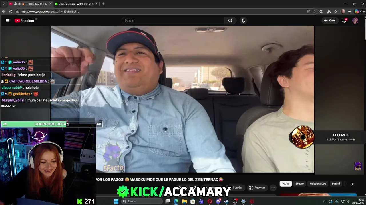Image resolution: width=366 pixels, height=205 pixels.
Task: Go back in browser history
Action: point(4,11)
